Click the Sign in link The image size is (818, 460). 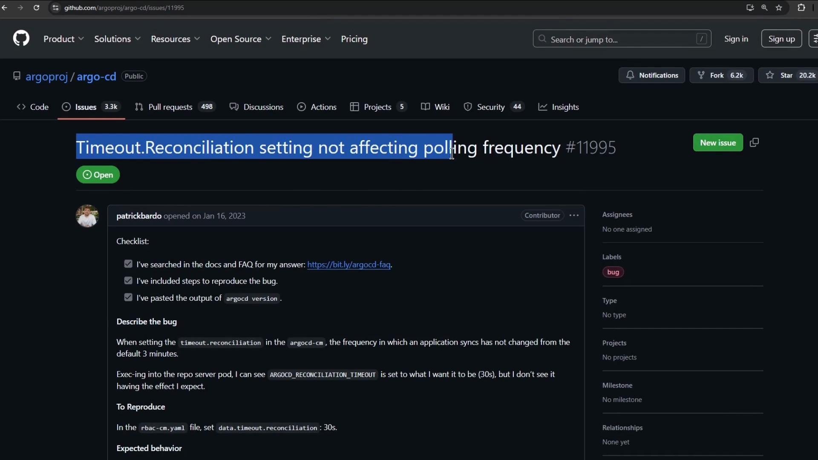point(736,39)
